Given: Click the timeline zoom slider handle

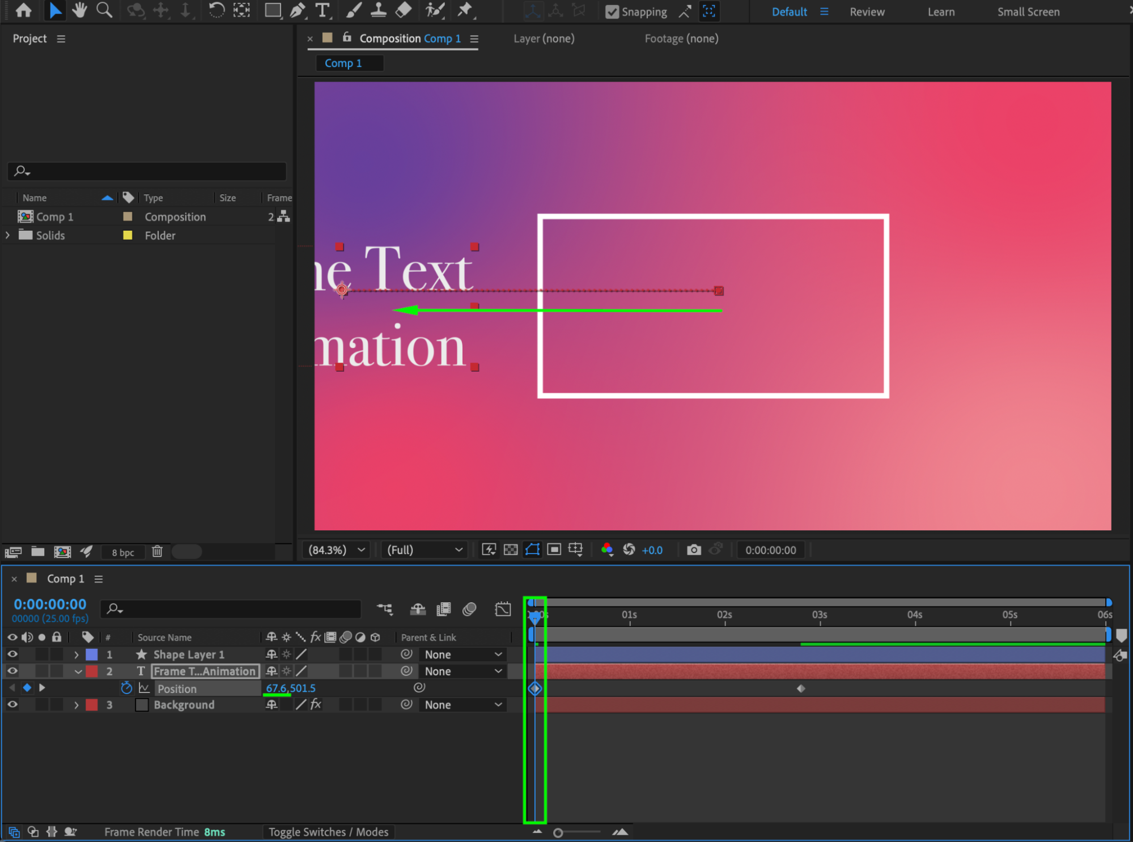Looking at the screenshot, I should pos(558,832).
